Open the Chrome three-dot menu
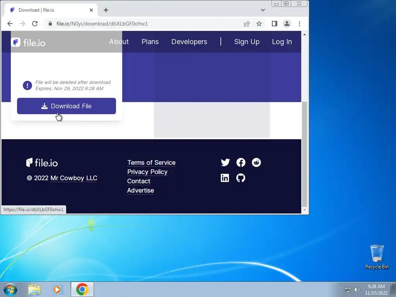Image resolution: width=396 pixels, height=297 pixels. [x=300, y=24]
